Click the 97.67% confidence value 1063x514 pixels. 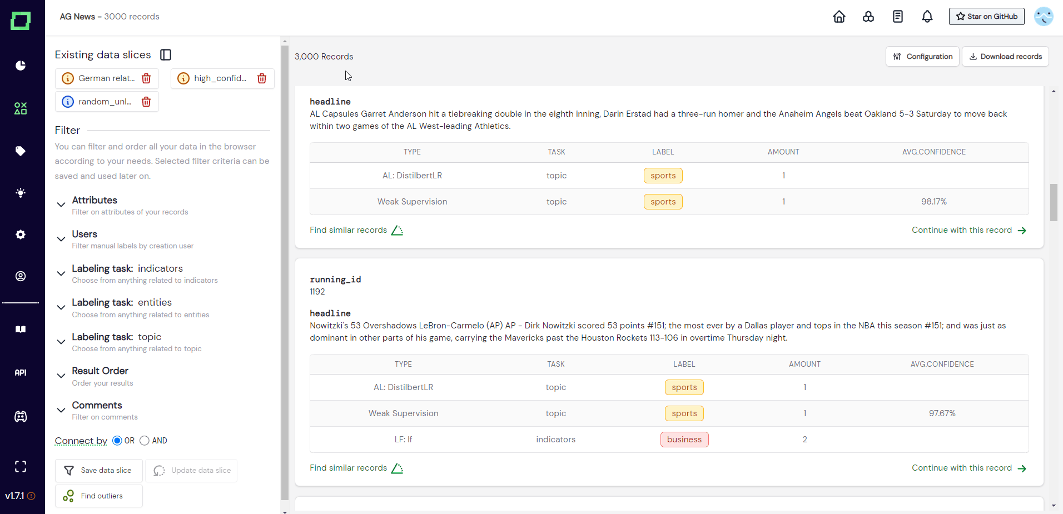(x=942, y=413)
